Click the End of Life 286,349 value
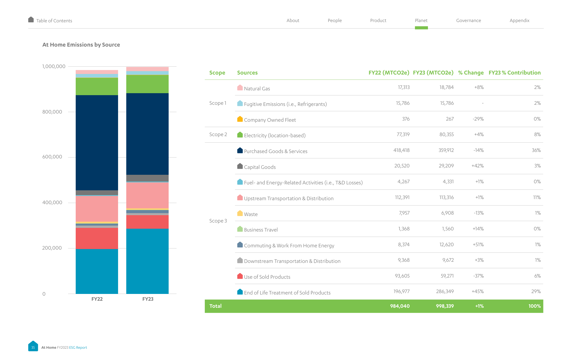This screenshot has height=360, width=572. 445,291
